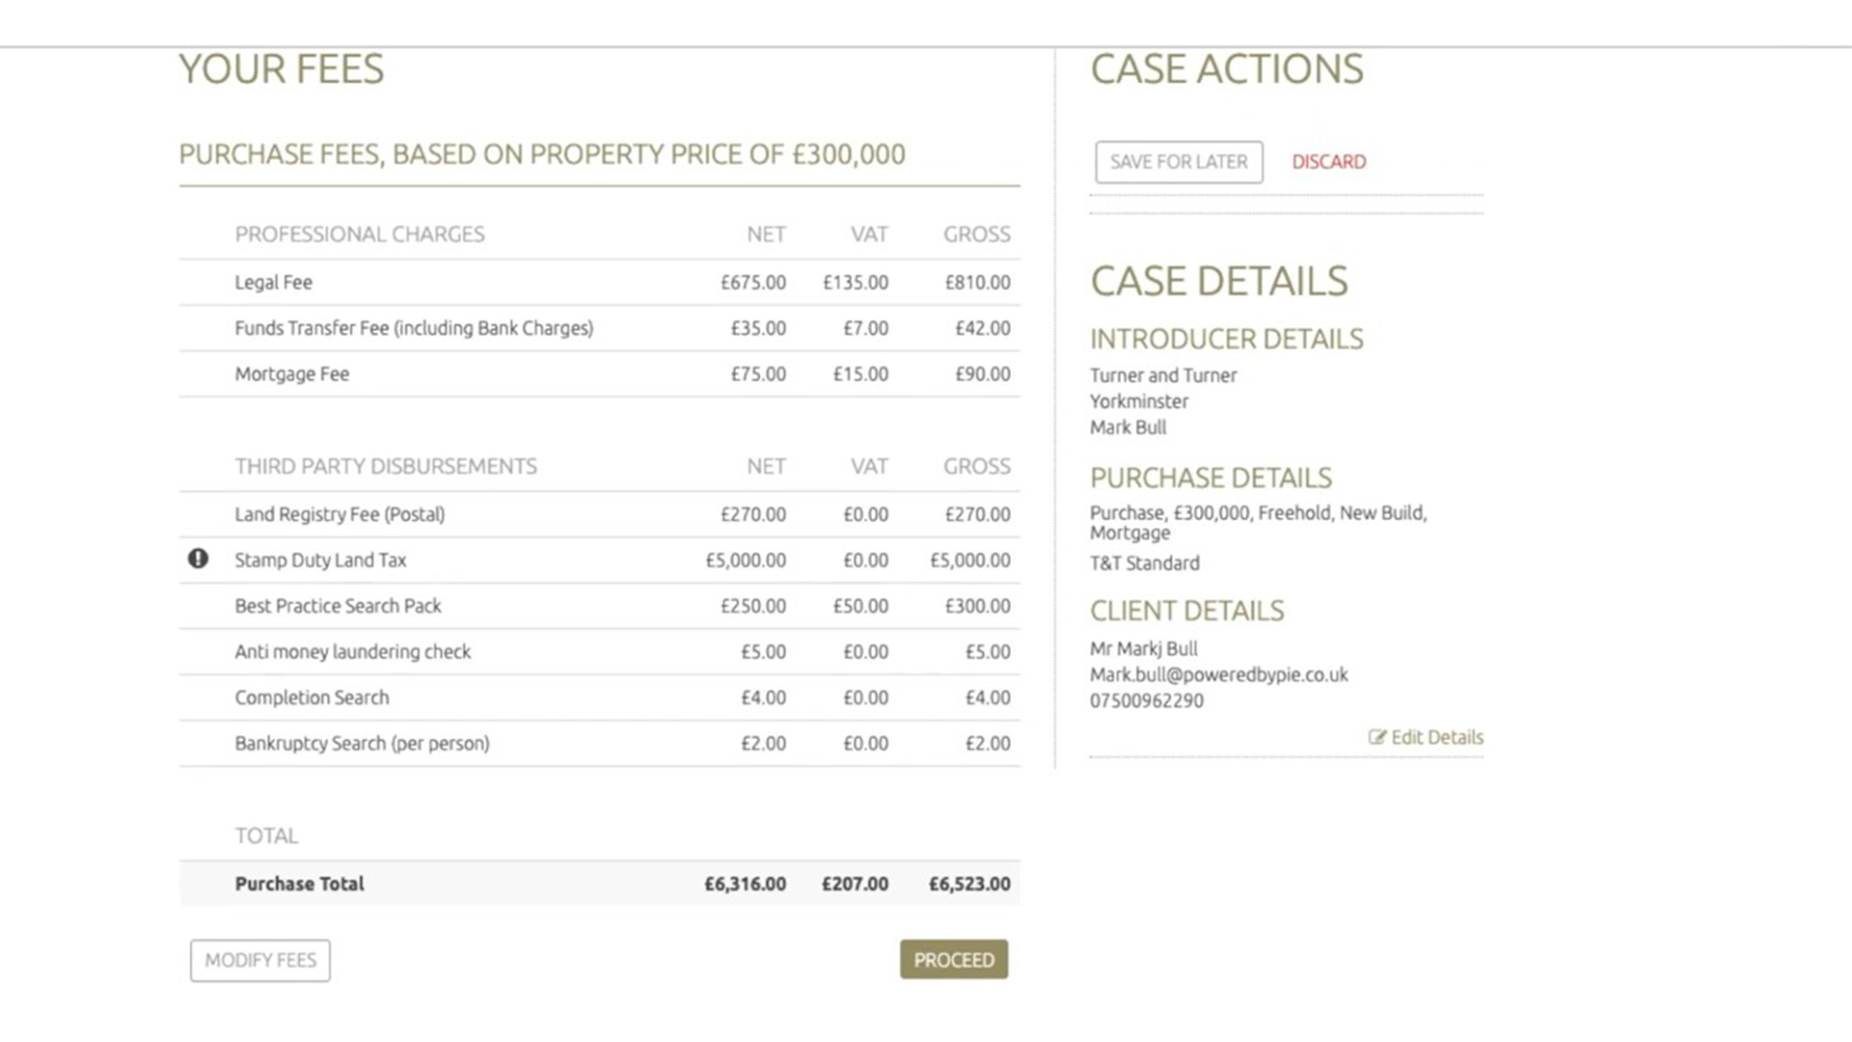Click Save For Later button
This screenshot has height=1042, width=1852.
coord(1178,162)
